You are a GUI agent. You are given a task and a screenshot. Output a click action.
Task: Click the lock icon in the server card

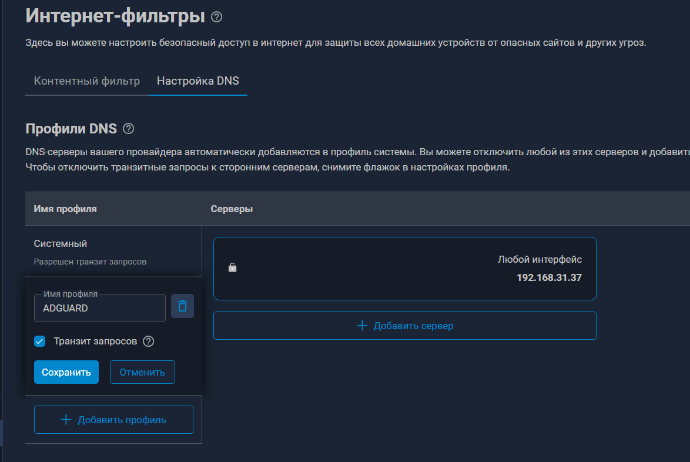click(232, 268)
